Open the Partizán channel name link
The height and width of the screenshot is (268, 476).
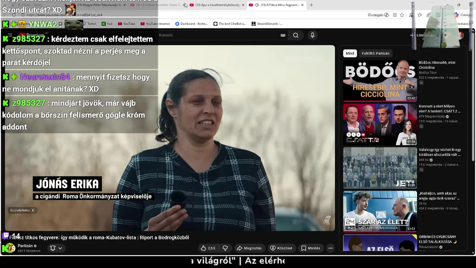25,246
